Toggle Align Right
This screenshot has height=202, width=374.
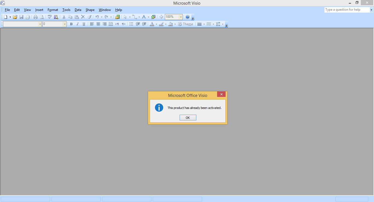coord(105,24)
